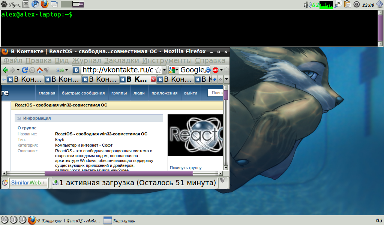Open the volume speaker icon in tray
Image resolution: width=384 pixels, height=225 pixels.
(x=307, y=4)
